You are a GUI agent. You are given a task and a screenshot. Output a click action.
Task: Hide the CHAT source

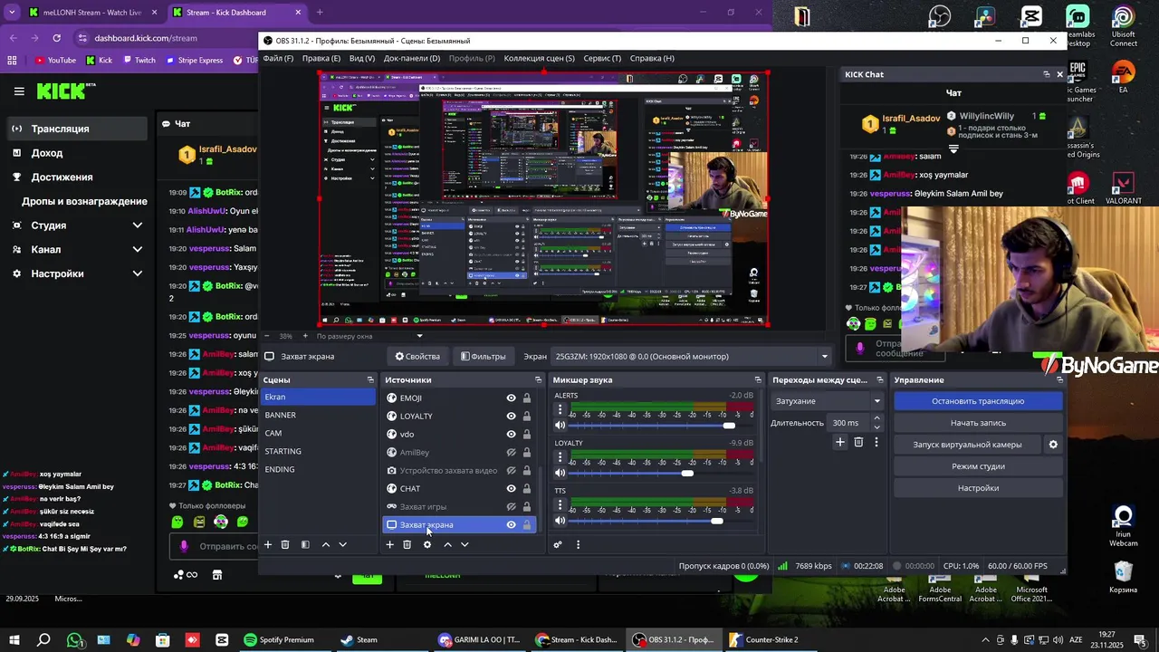[511, 489]
